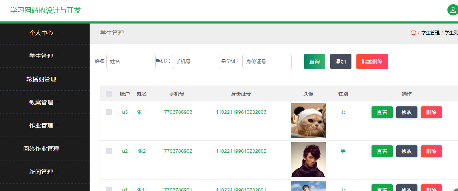Viewport: 458px width, 191px height.
Task: Focus the 手机号 search input
Action: pos(197,61)
